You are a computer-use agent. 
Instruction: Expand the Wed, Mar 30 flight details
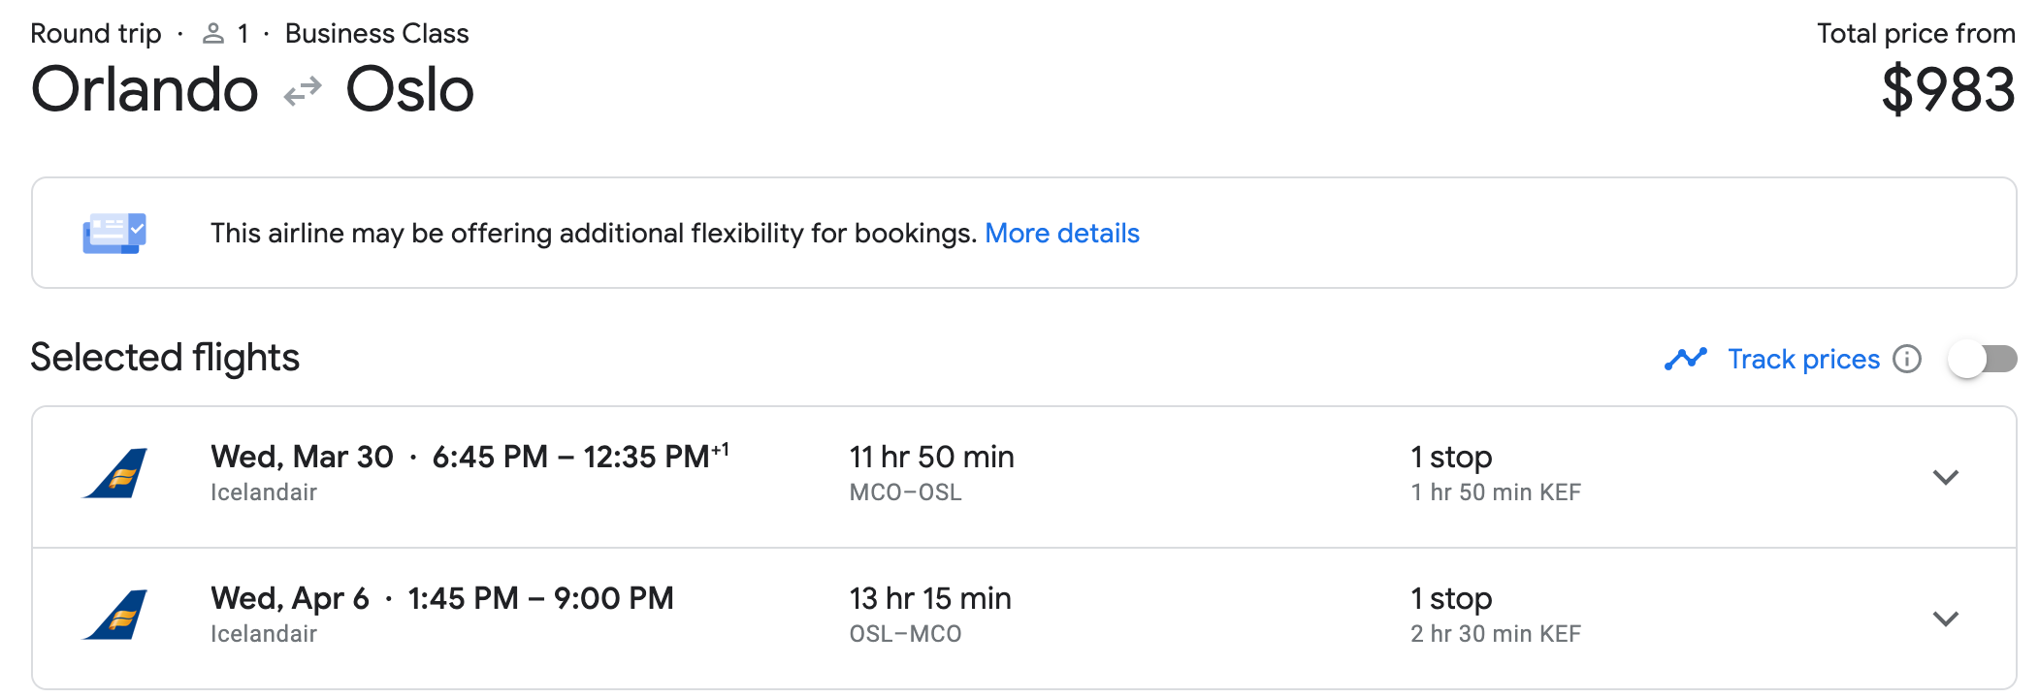1946,477
